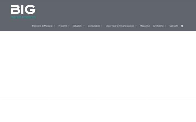
Task: Expand the chevron beside Prodotti
Action: pos(69,26)
